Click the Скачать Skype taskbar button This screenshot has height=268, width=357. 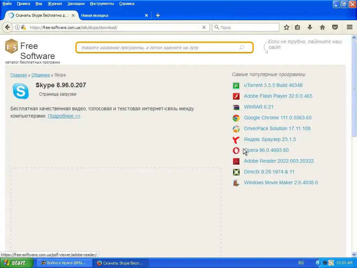(121, 263)
